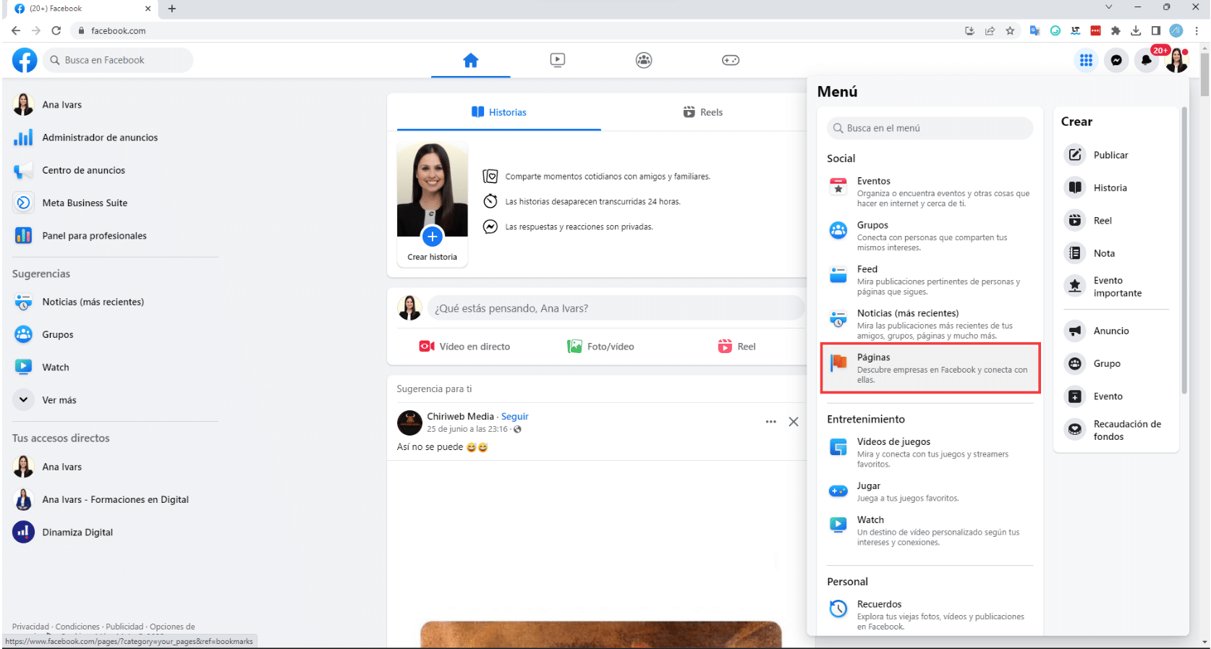Click the Condiciones footer link

pyautogui.click(x=77, y=627)
